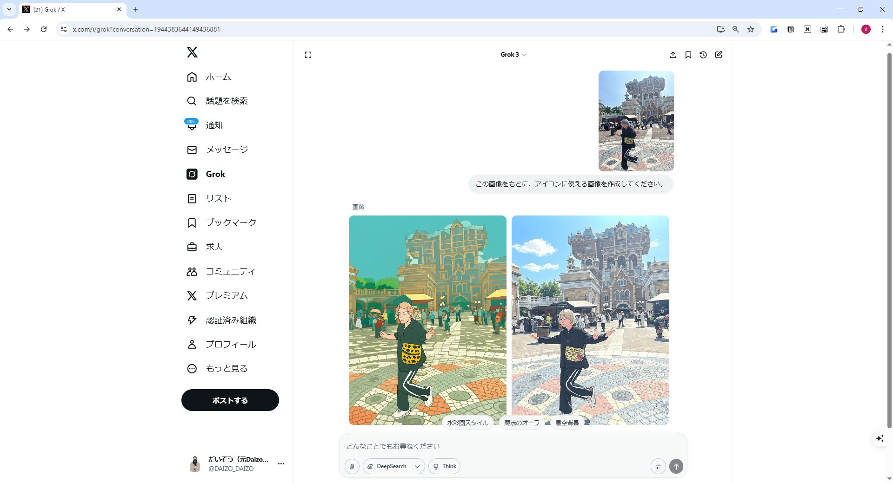Image resolution: width=893 pixels, height=483 pixels.
Task: Open the Grok 3 model selector dropdown
Action: point(513,54)
